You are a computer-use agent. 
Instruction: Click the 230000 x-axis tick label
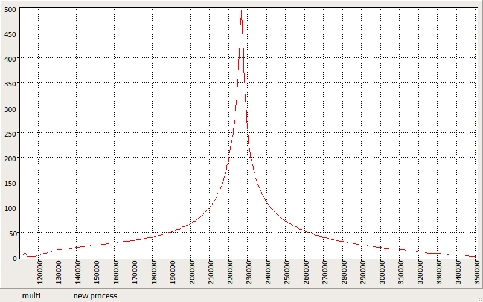coord(249,272)
